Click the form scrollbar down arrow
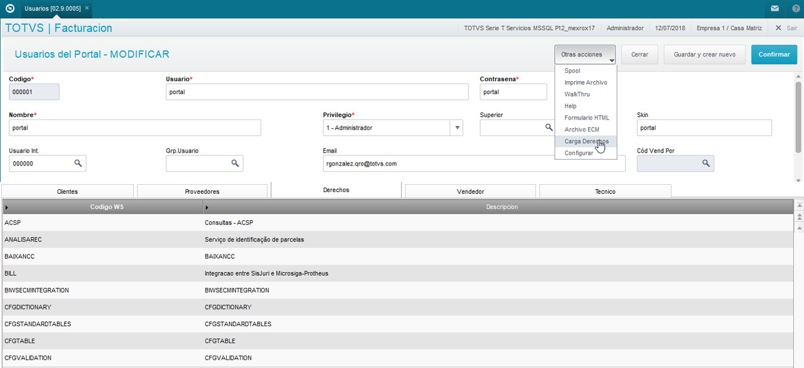The image size is (804, 368). pyautogui.click(x=799, y=180)
